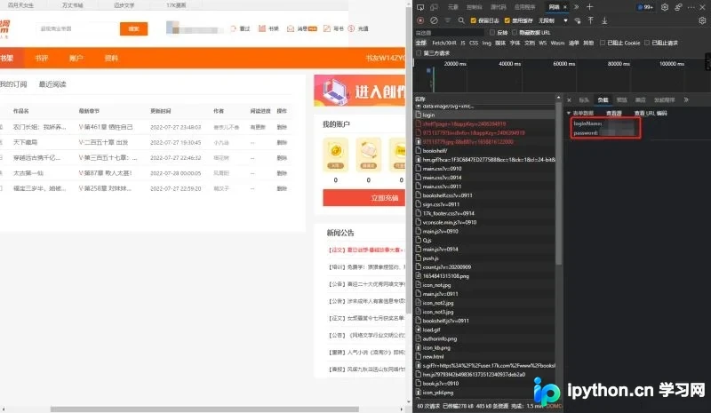The height and width of the screenshot is (413, 711).
Task: Click the bookshelf icon in page header
Action: (x=261, y=28)
